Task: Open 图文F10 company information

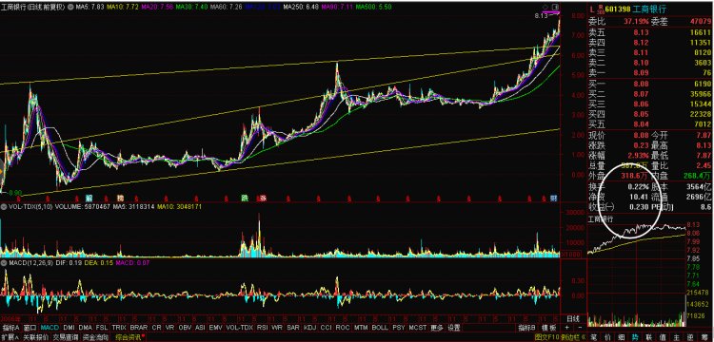Action: click(546, 337)
